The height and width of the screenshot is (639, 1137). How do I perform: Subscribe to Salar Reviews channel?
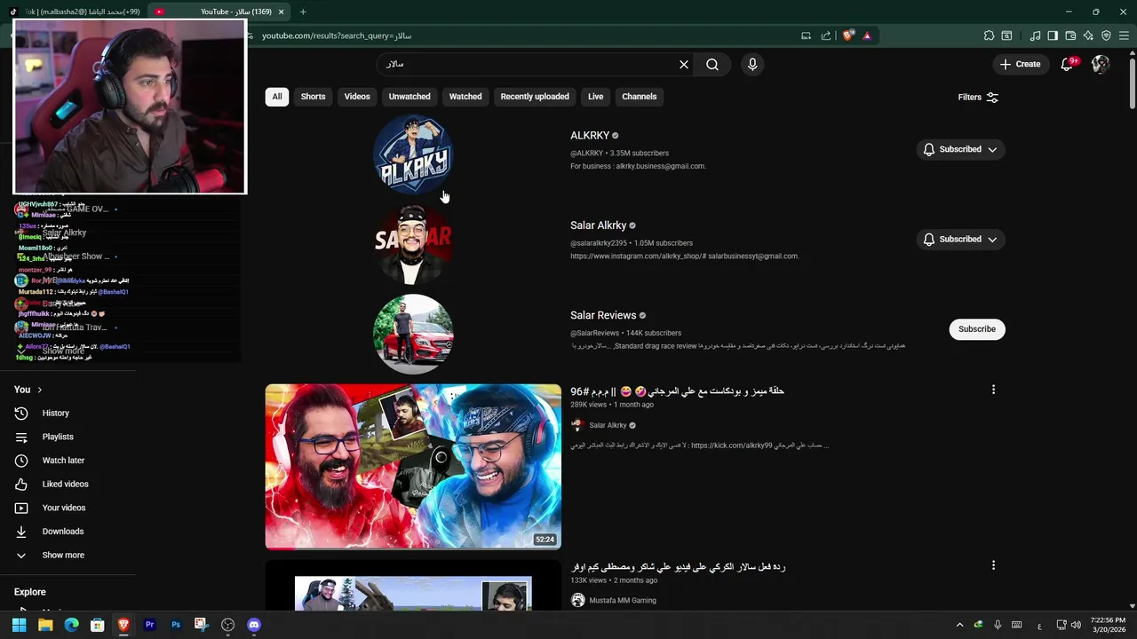tap(977, 329)
